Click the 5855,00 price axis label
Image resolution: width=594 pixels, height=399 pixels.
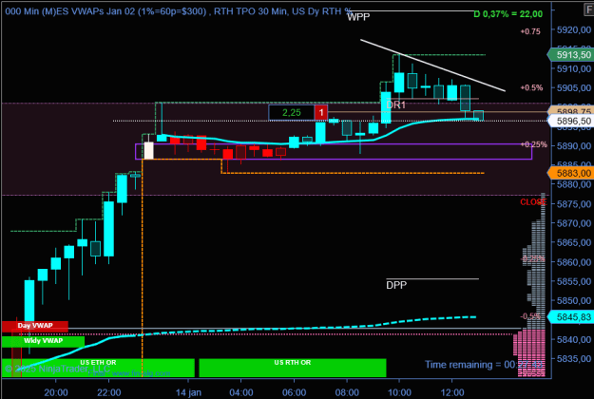click(x=574, y=281)
